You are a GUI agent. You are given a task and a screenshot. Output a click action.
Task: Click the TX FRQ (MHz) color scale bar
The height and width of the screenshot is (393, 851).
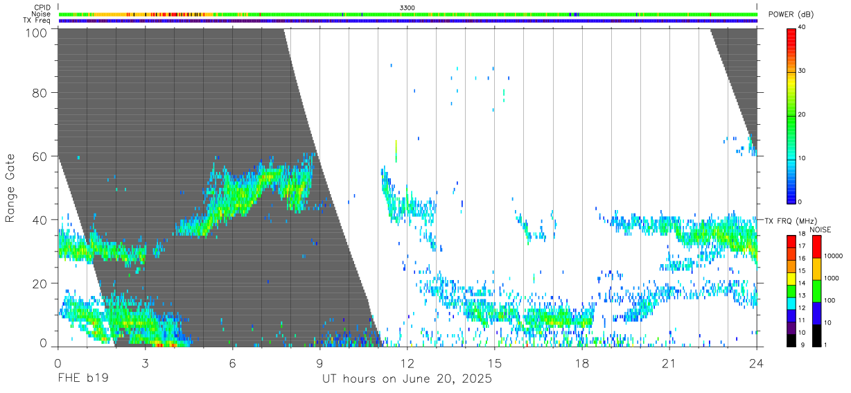(x=791, y=290)
